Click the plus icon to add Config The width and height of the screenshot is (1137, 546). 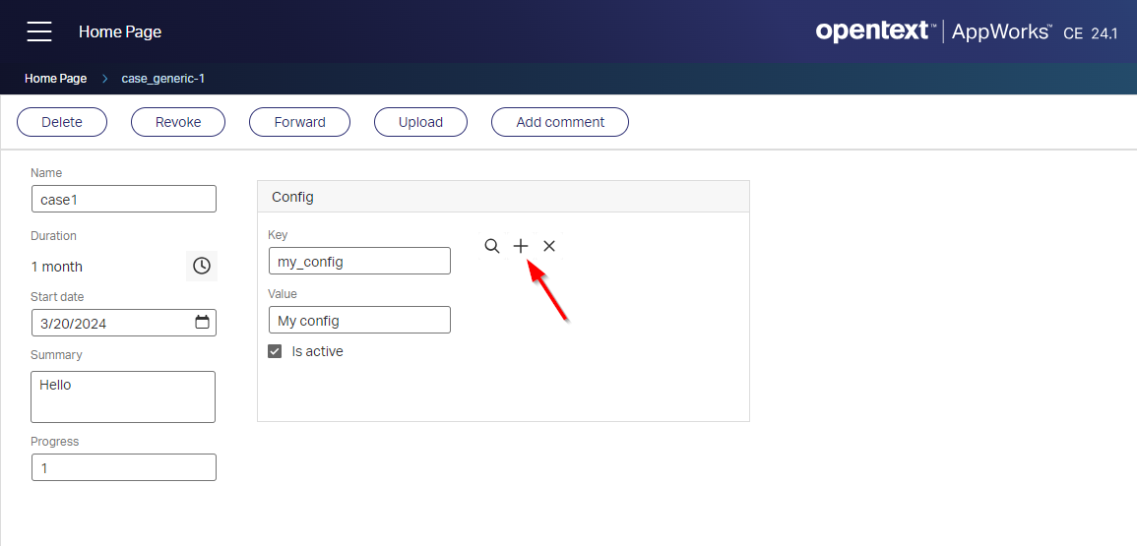coord(521,246)
